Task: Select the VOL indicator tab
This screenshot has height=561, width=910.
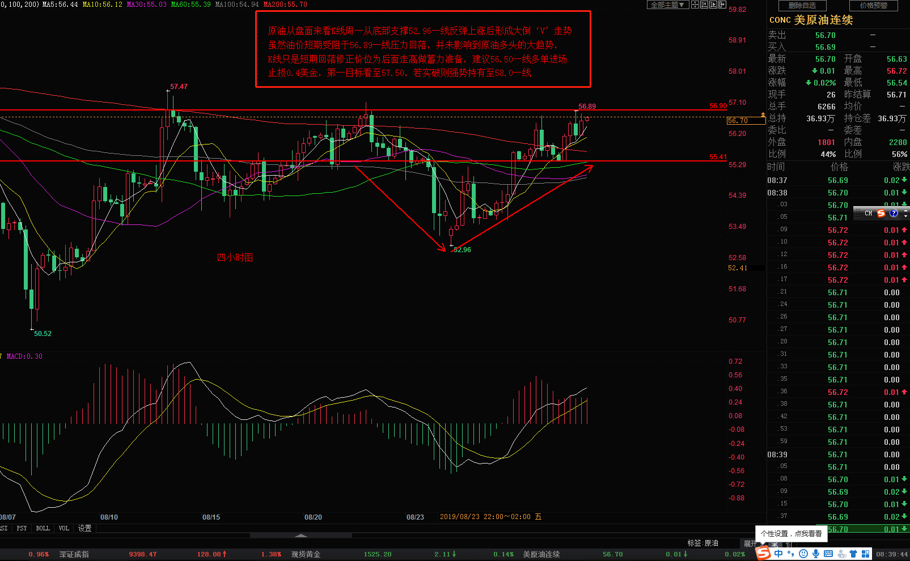Action: click(64, 528)
